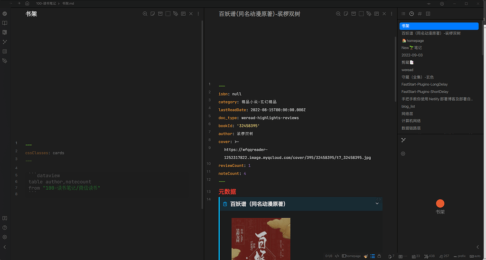Switch to the recent files clock tab
This screenshot has width=486, height=260.
411,14
